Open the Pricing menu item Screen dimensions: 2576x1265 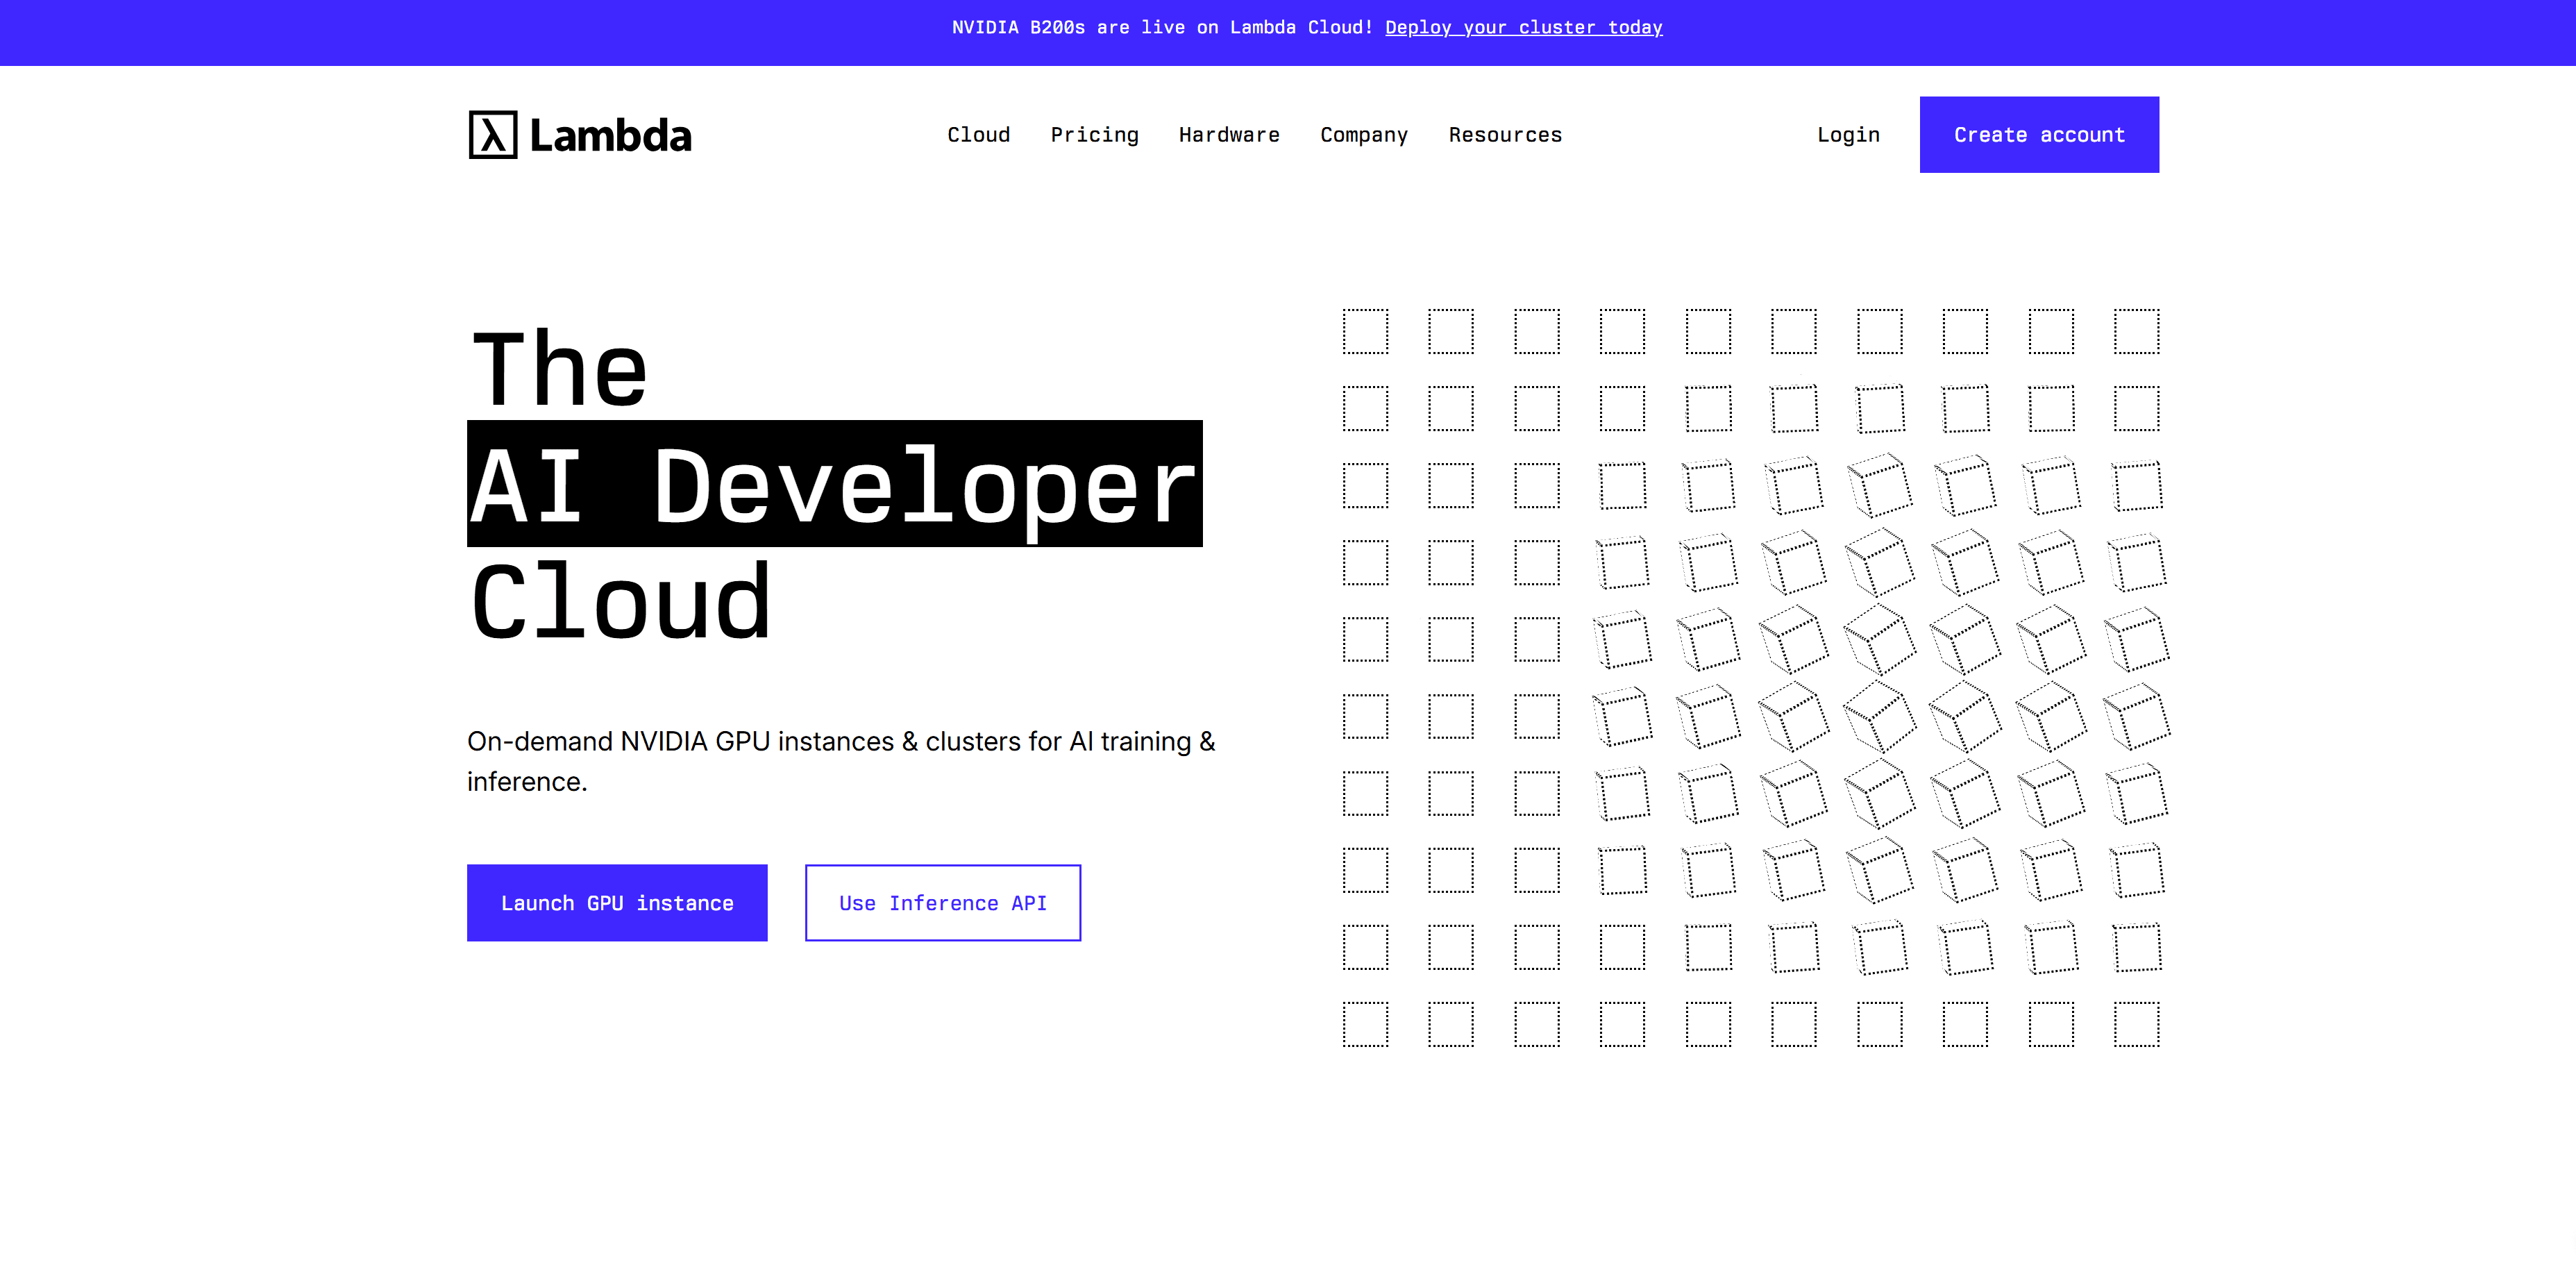pyautogui.click(x=1094, y=135)
